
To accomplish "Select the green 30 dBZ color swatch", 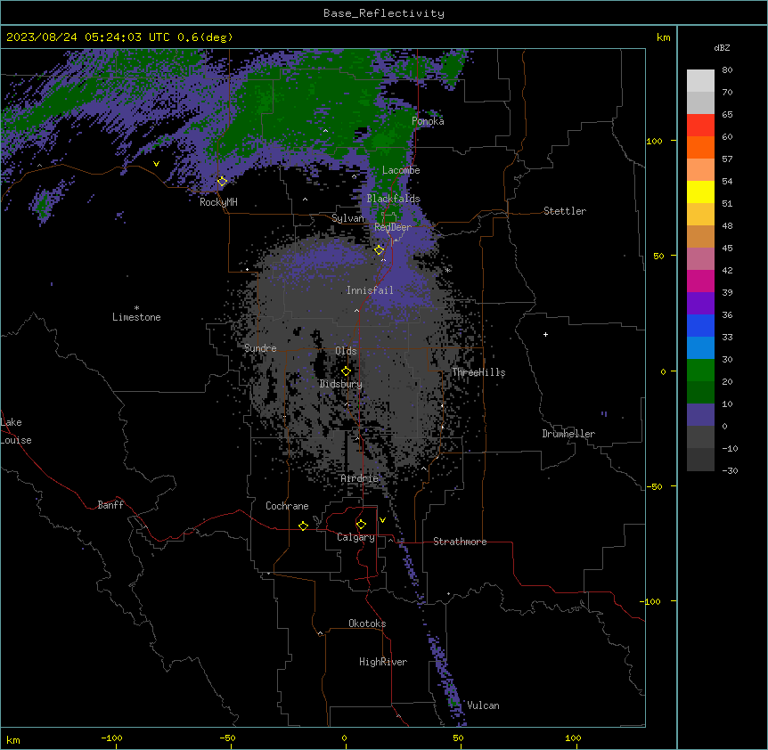I will point(700,371).
